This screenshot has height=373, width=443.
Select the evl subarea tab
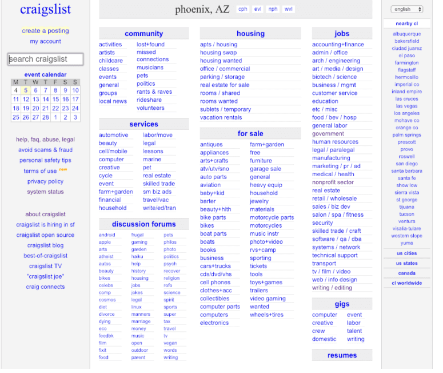258,9
